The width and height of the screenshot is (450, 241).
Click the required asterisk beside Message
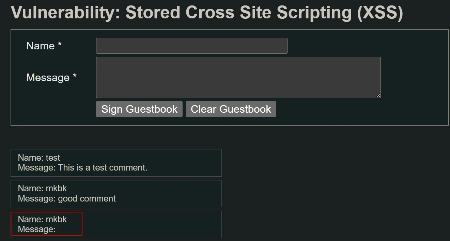tap(75, 77)
